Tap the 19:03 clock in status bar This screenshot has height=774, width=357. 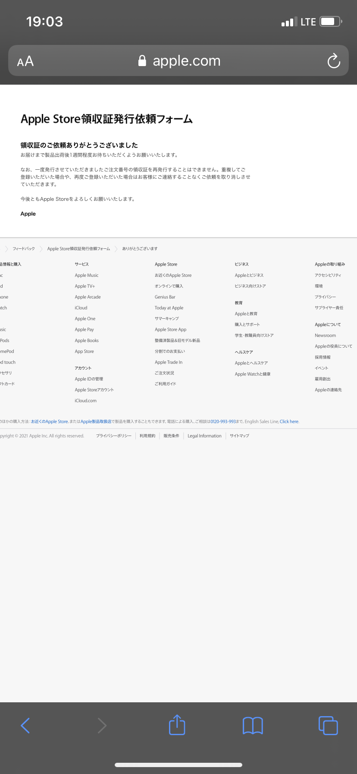(x=44, y=22)
